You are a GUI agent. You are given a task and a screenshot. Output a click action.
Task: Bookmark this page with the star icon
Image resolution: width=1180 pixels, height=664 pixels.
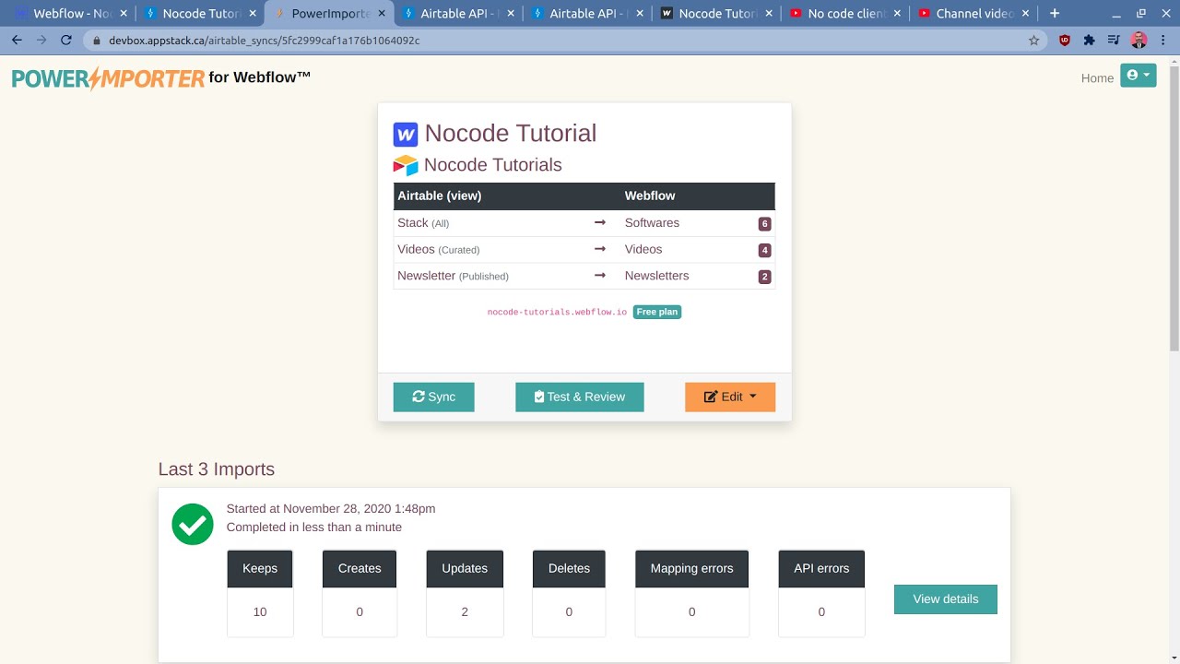(x=1033, y=41)
